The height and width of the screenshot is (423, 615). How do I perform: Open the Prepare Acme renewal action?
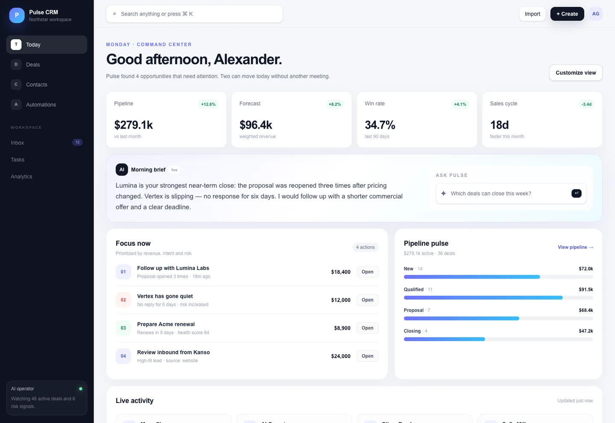(367, 328)
